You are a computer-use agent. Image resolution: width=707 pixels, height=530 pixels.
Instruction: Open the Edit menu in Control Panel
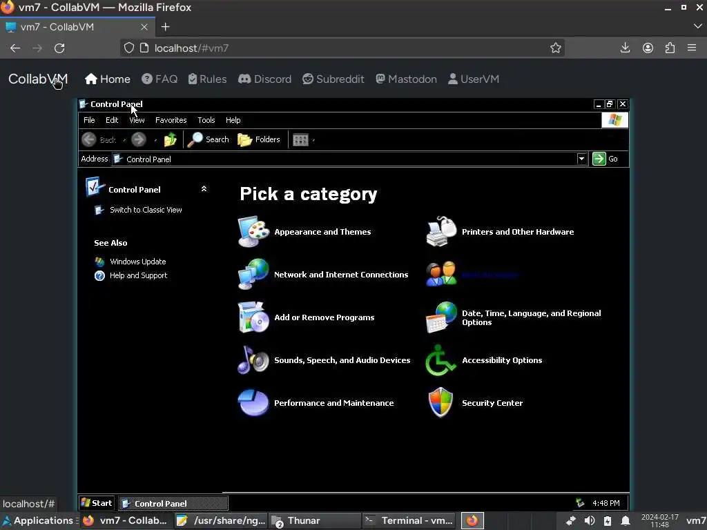click(x=112, y=120)
